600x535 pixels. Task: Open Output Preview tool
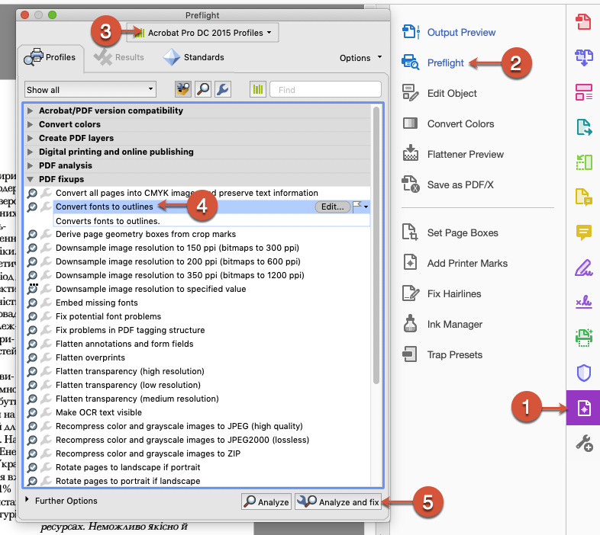(448, 32)
